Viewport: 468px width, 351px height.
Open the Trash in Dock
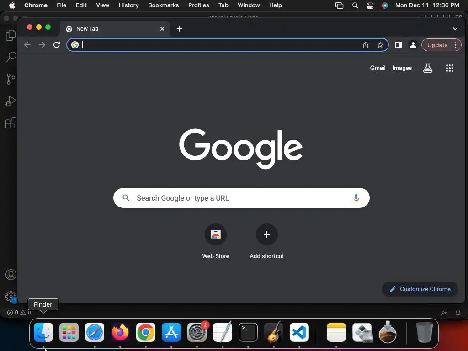point(425,332)
